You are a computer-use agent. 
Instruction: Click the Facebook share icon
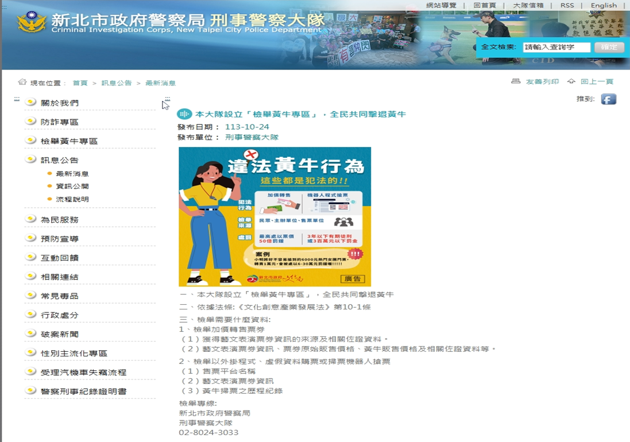[608, 99]
